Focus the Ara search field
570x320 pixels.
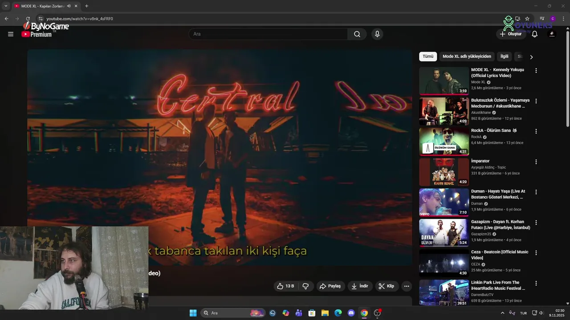pos(269,34)
